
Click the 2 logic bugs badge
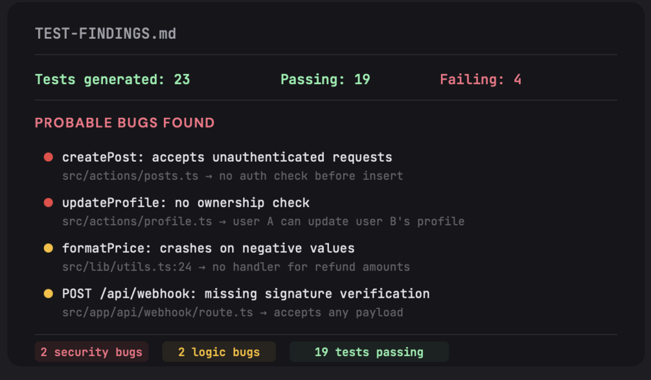[219, 352]
